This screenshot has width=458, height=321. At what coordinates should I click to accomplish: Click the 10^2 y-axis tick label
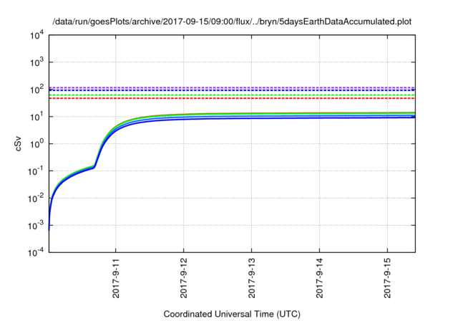pyautogui.click(x=36, y=89)
